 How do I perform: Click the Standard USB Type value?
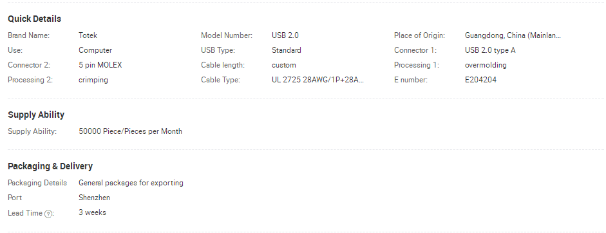coord(286,50)
